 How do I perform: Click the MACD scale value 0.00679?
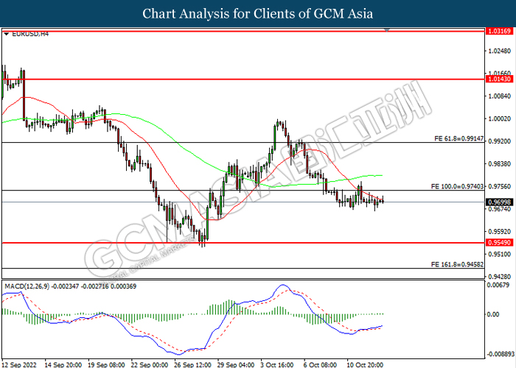point(498,285)
